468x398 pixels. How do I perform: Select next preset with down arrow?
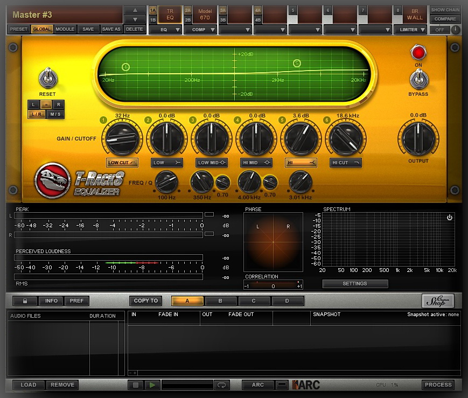(135, 20)
